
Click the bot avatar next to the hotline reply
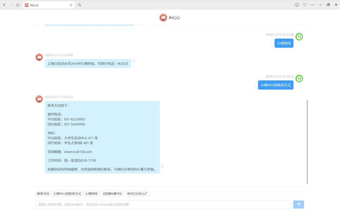click(39, 57)
